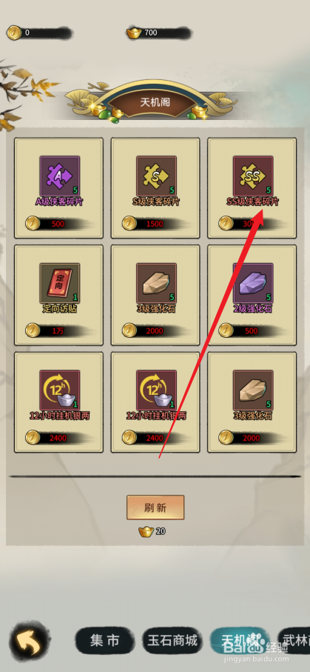310x672 pixels.
Task: Tap the 定向访贴 red card icon
Action: pos(60,283)
